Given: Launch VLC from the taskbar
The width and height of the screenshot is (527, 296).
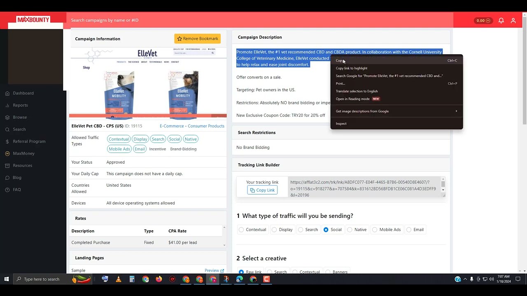Looking at the screenshot, I should click(119, 279).
